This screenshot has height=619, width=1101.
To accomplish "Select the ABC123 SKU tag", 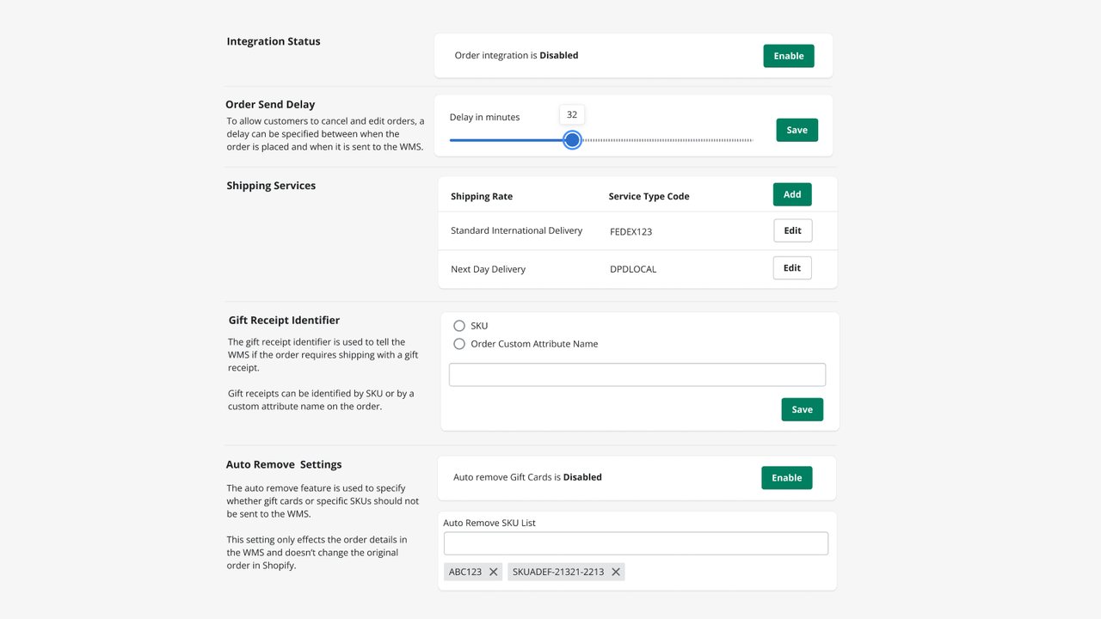I will [x=464, y=571].
